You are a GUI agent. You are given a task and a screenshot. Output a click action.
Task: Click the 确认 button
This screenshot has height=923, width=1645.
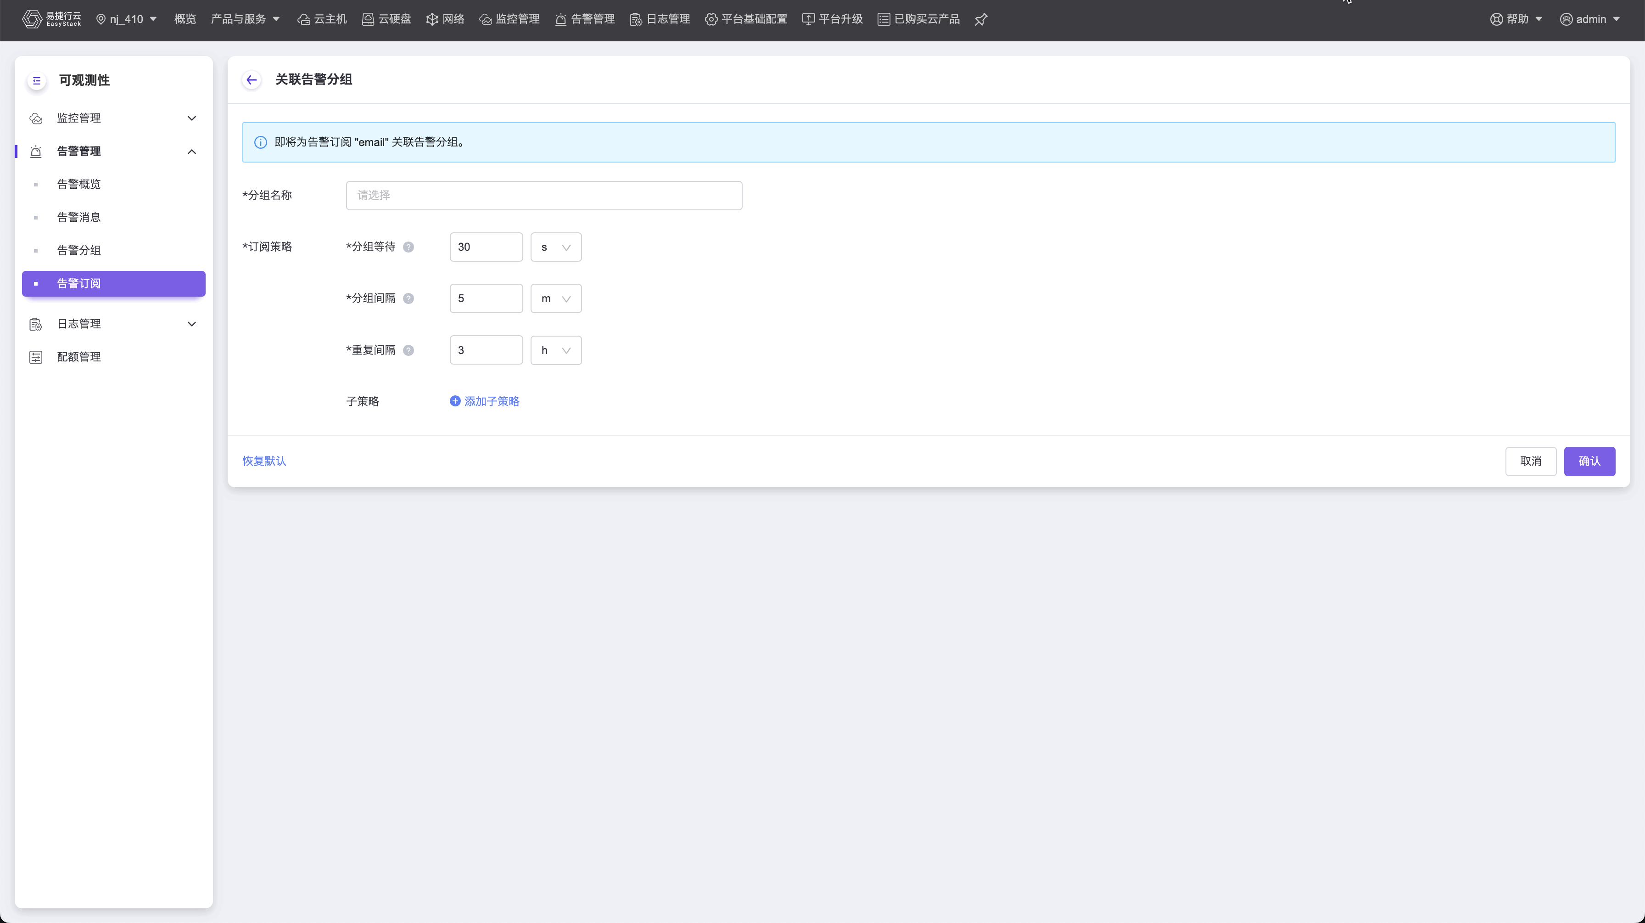1589,461
